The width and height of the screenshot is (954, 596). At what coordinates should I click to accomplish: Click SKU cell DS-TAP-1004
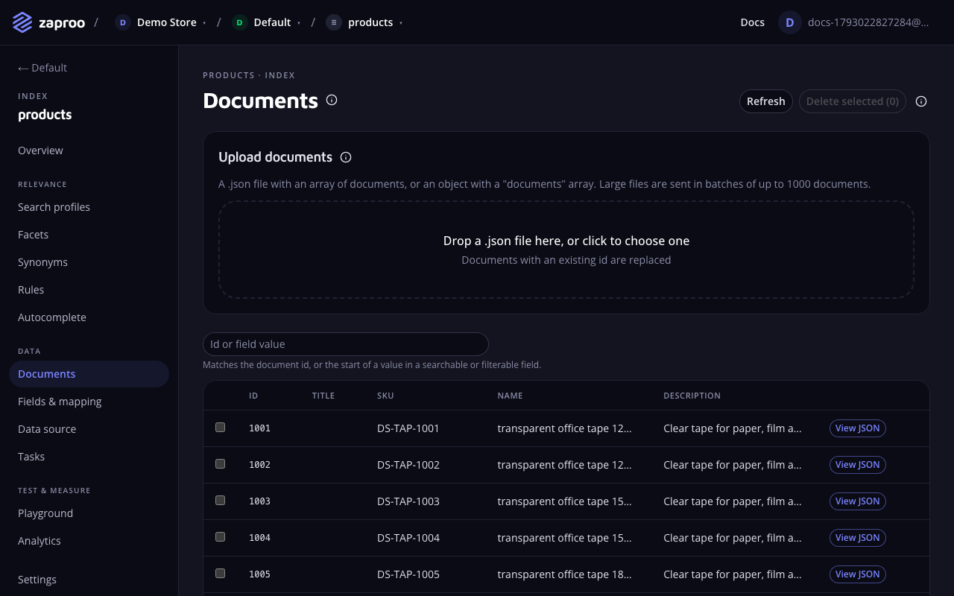point(408,538)
